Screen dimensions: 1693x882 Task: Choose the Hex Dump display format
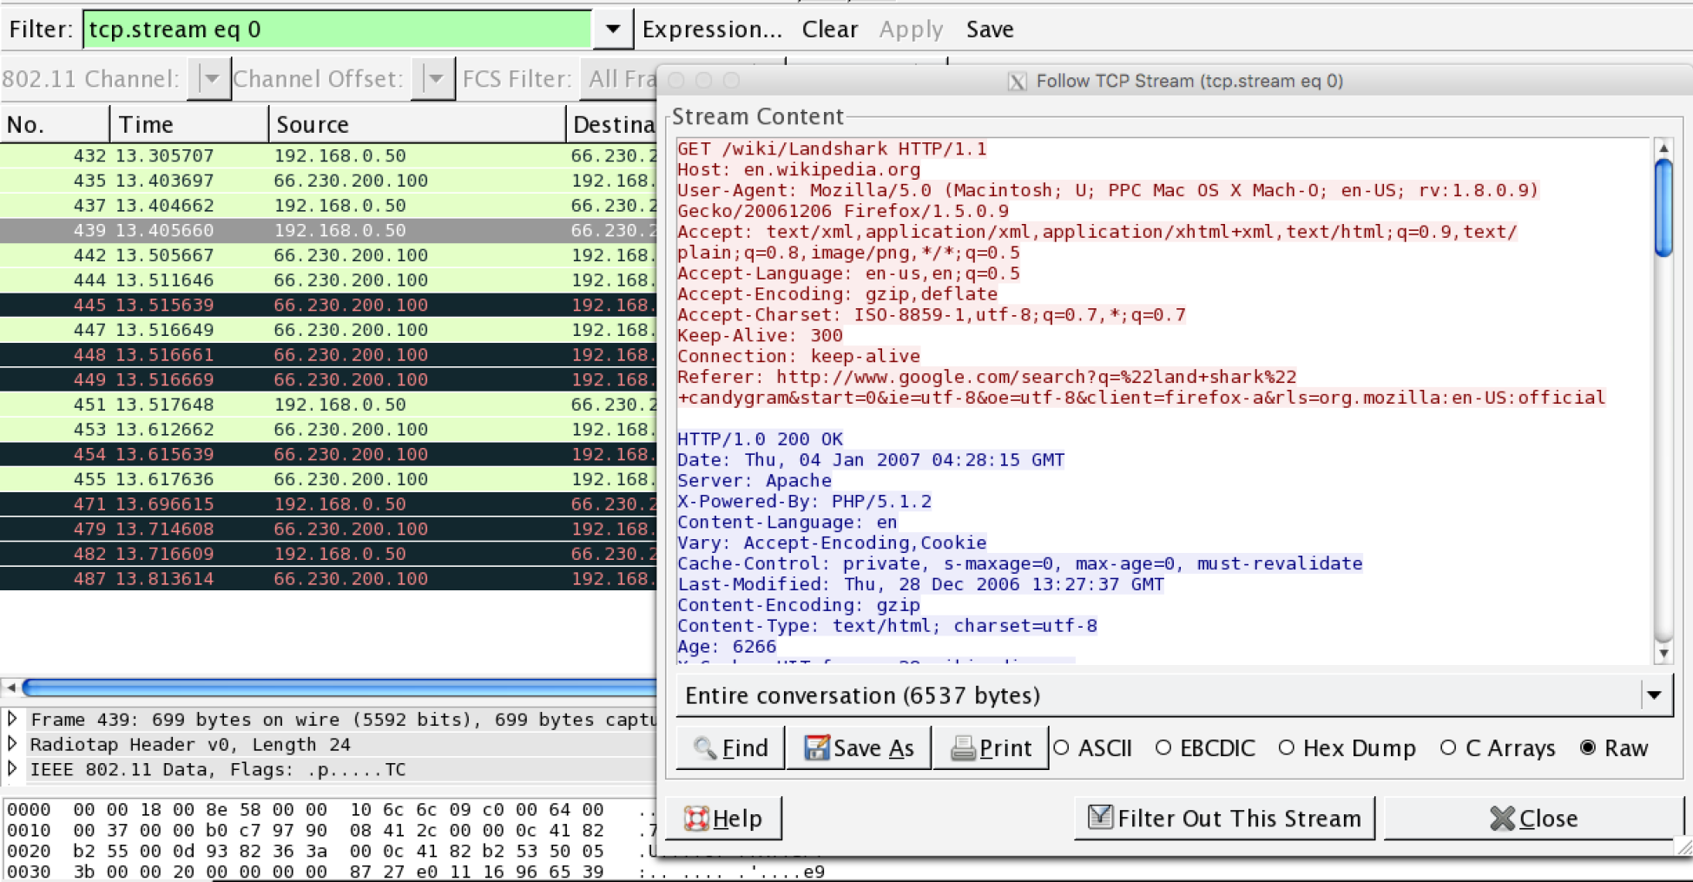click(1287, 747)
